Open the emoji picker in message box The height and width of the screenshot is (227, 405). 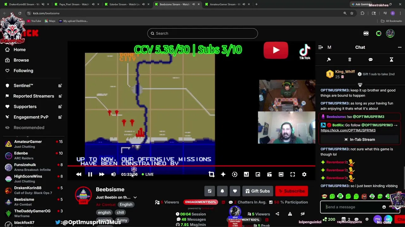point(384,207)
